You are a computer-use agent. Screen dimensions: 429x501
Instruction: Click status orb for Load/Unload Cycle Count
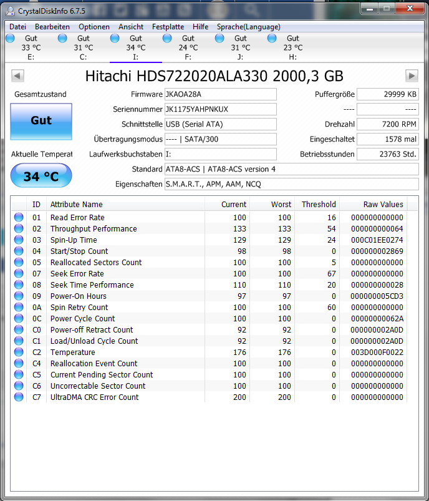click(x=19, y=341)
